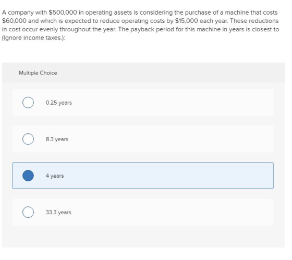Click the 0.25 years option card background
The image size is (292, 260).
pos(143,103)
